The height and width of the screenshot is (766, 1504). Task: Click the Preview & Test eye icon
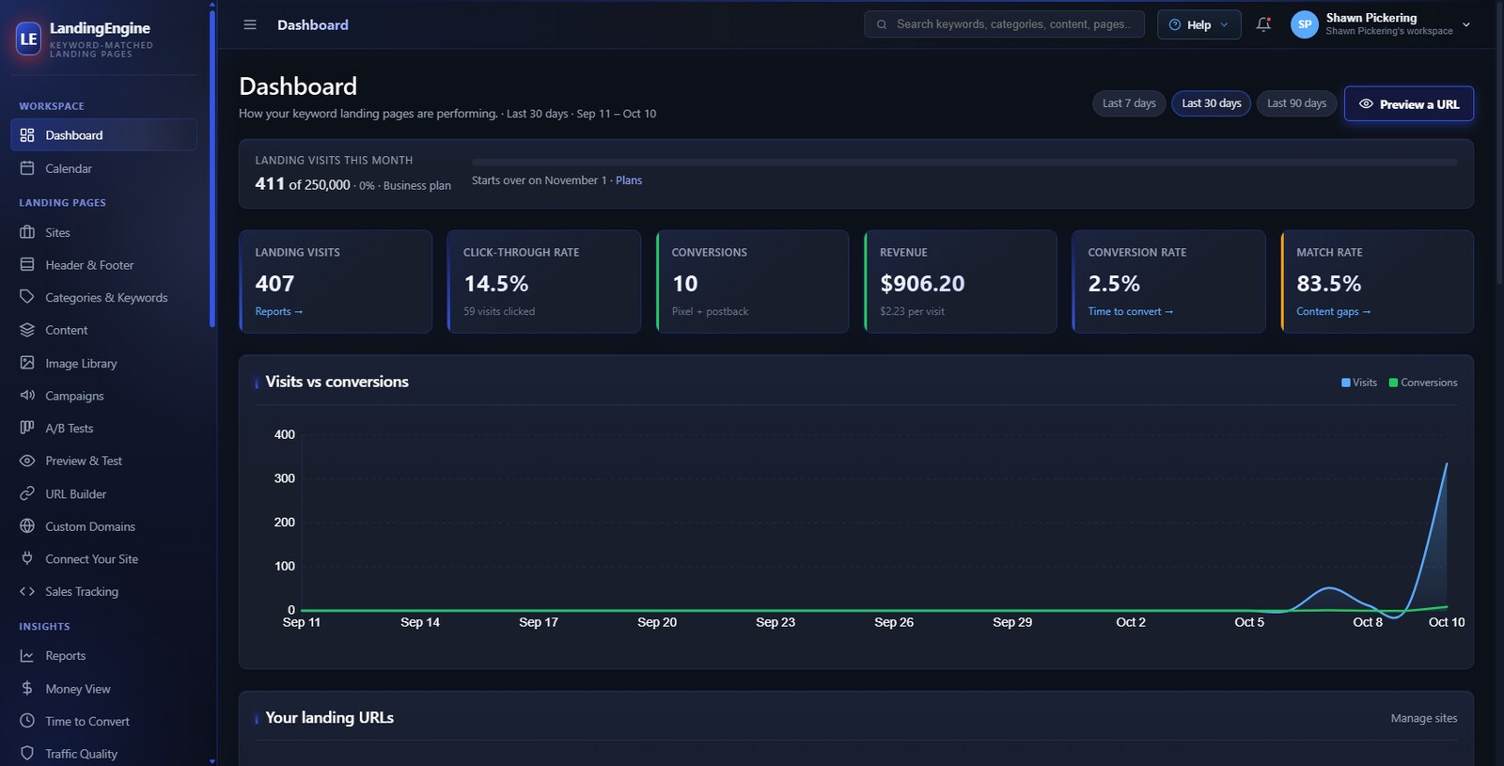coord(27,461)
